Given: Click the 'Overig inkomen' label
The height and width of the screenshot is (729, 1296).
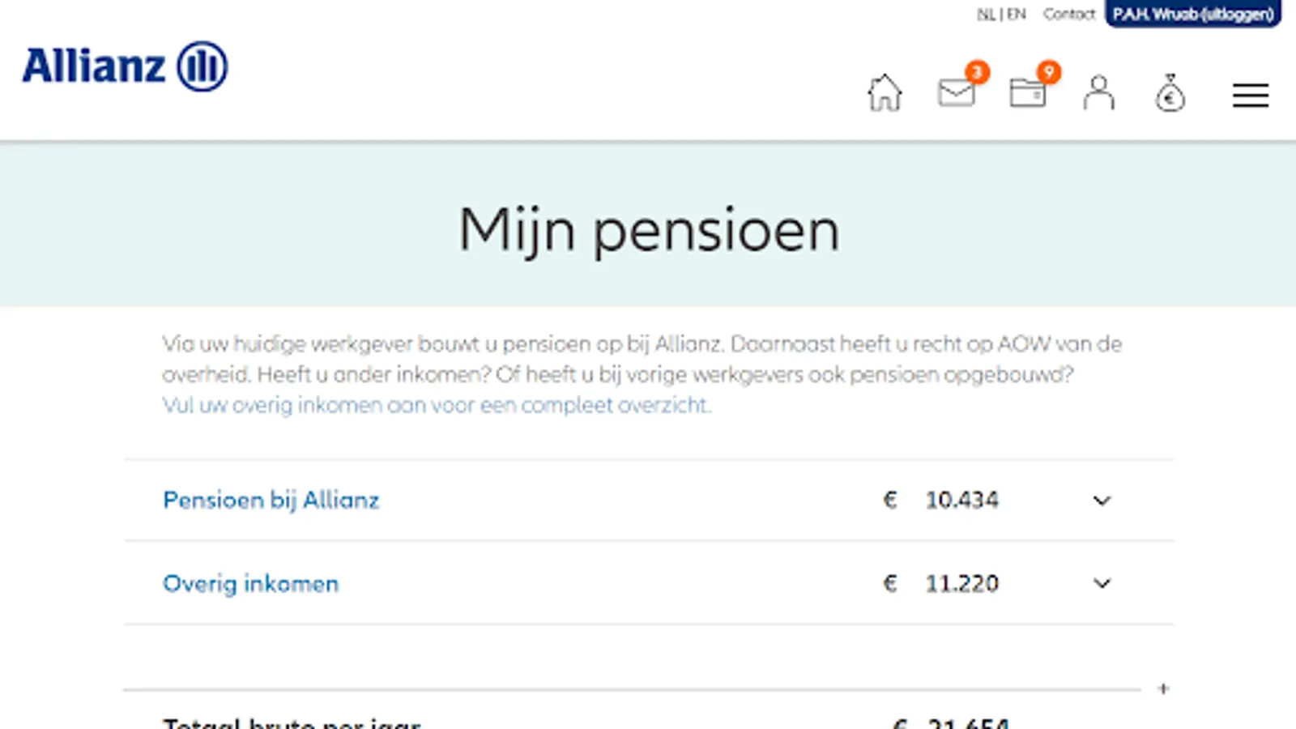Looking at the screenshot, I should point(250,584).
